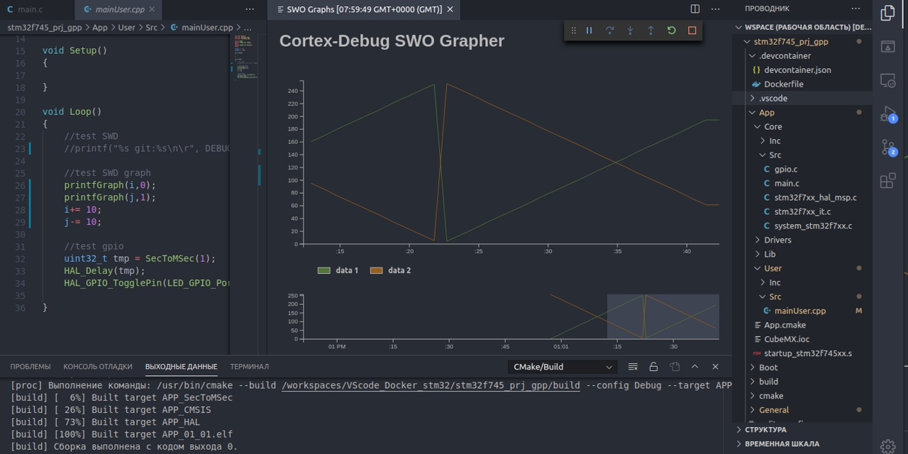The height and width of the screenshot is (454, 908).
Task: Maximize the bottom panel
Action: click(694, 367)
